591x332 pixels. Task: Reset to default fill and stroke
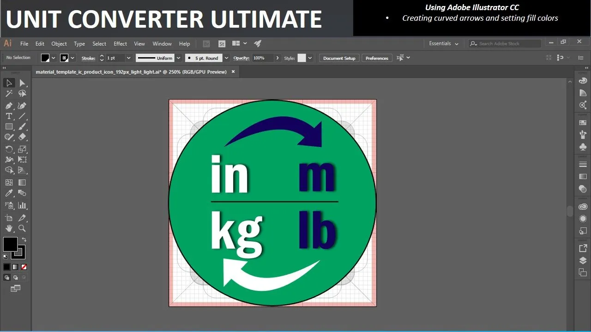tap(5, 256)
